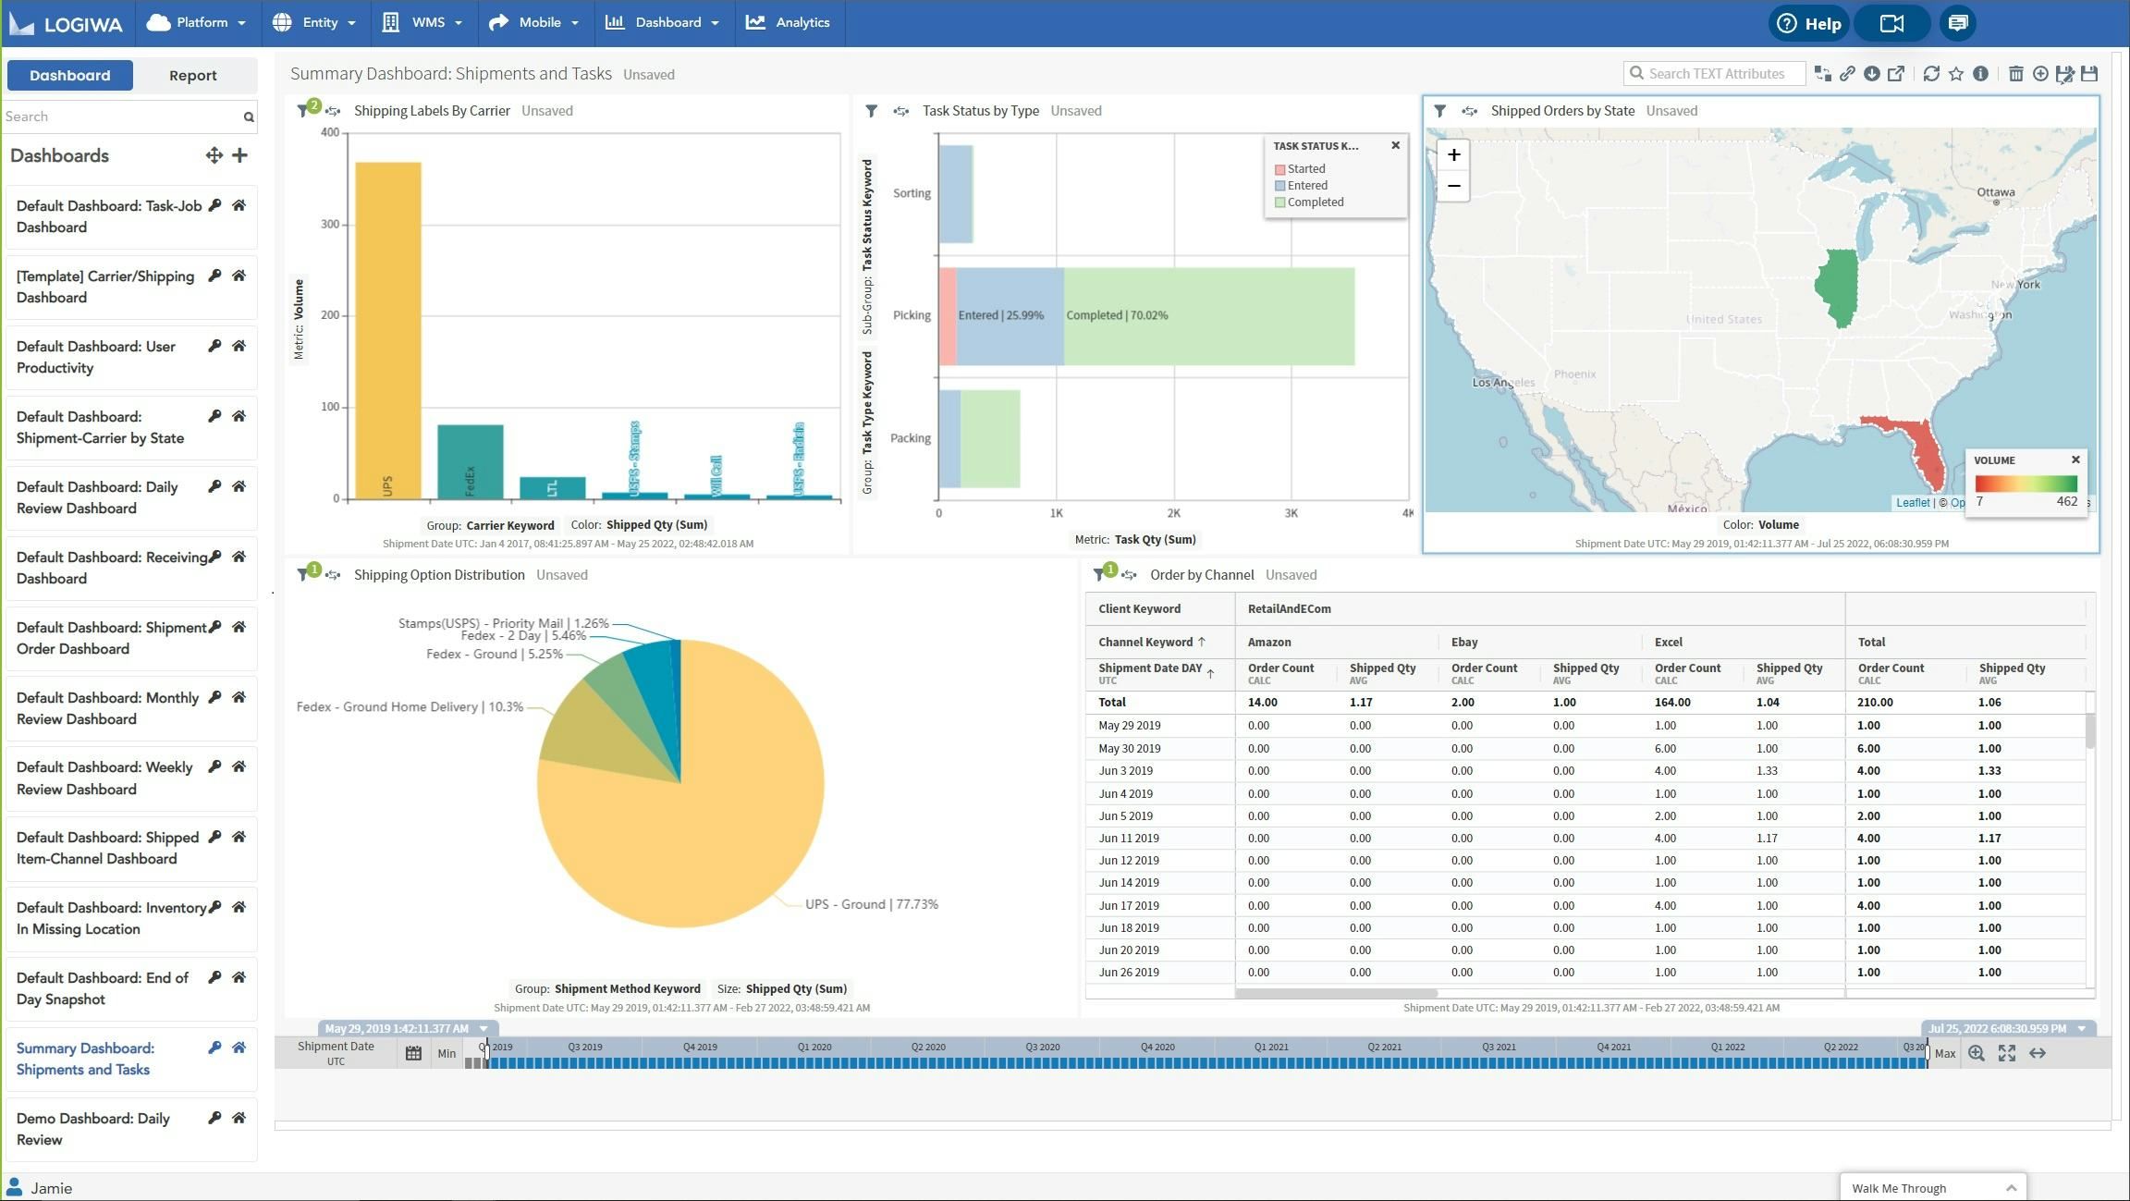Open the Analytics menu item
The image size is (2130, 1201).
click(x=789, y=22)
